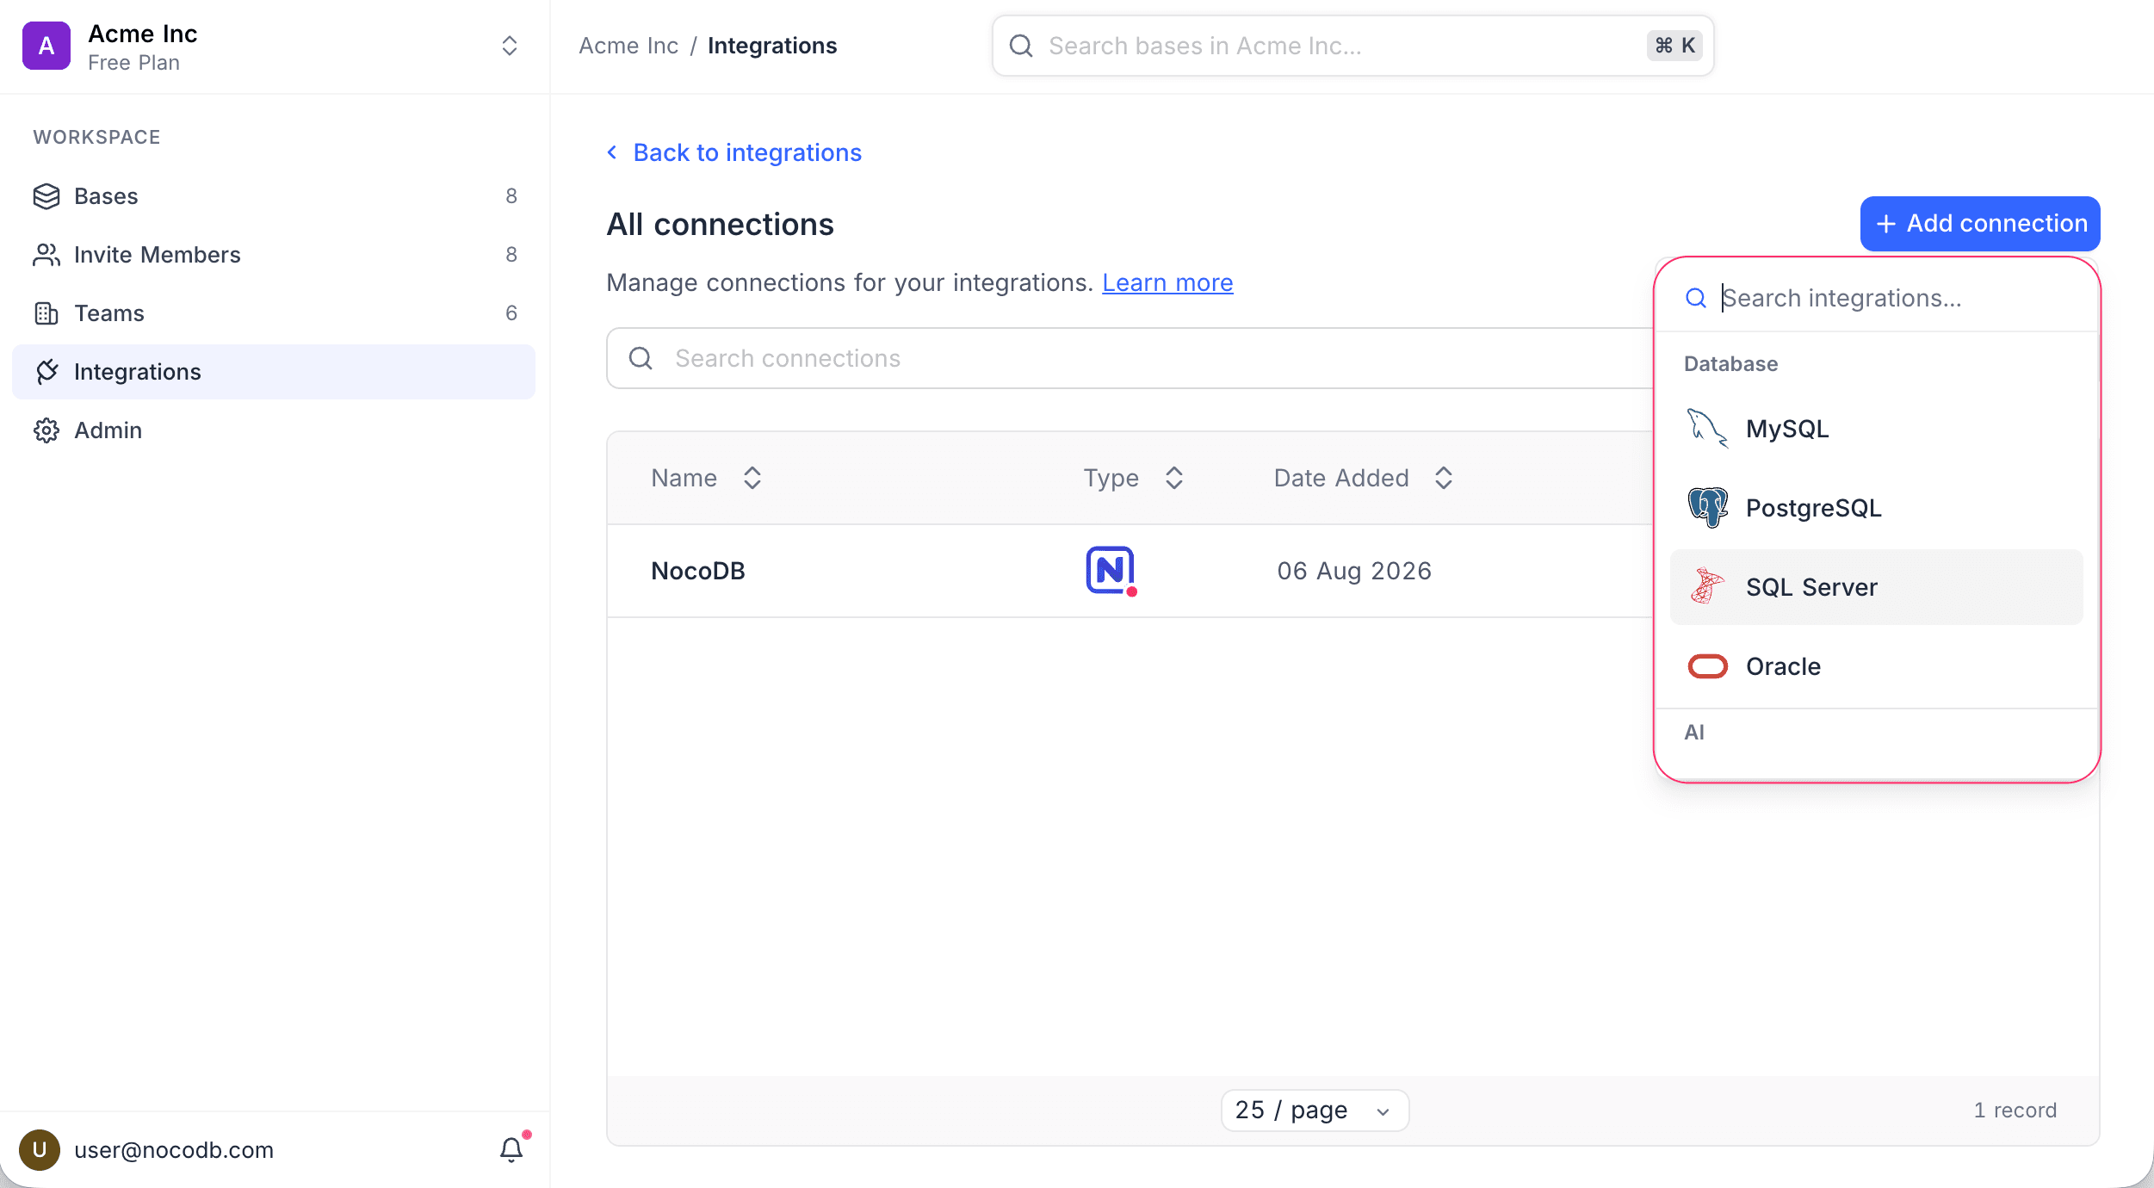Screen dimensions: 2154x1188
Task: Focus the Search bases in Acme Inc field
Action: (x=1352, y=46)
